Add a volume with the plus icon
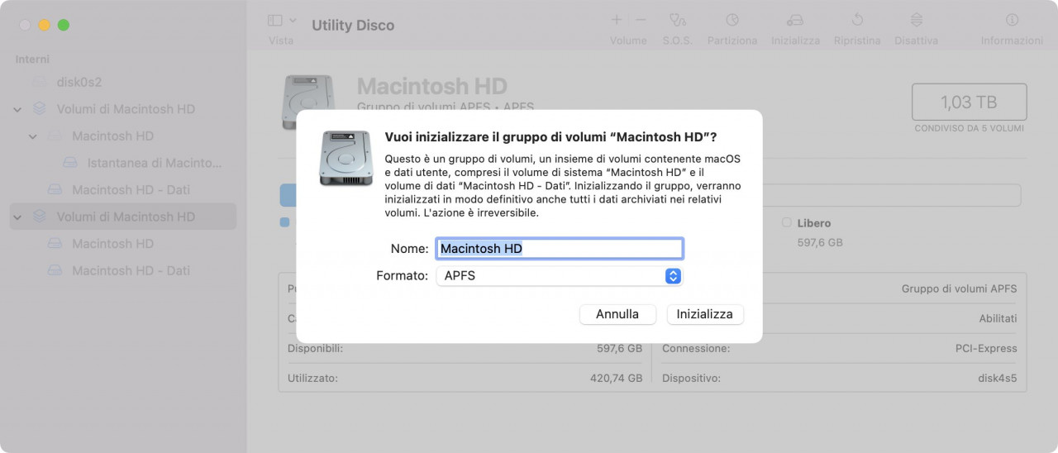This screenshot has height=453, width=1058. pyautogui.click(x=616, y=20)
